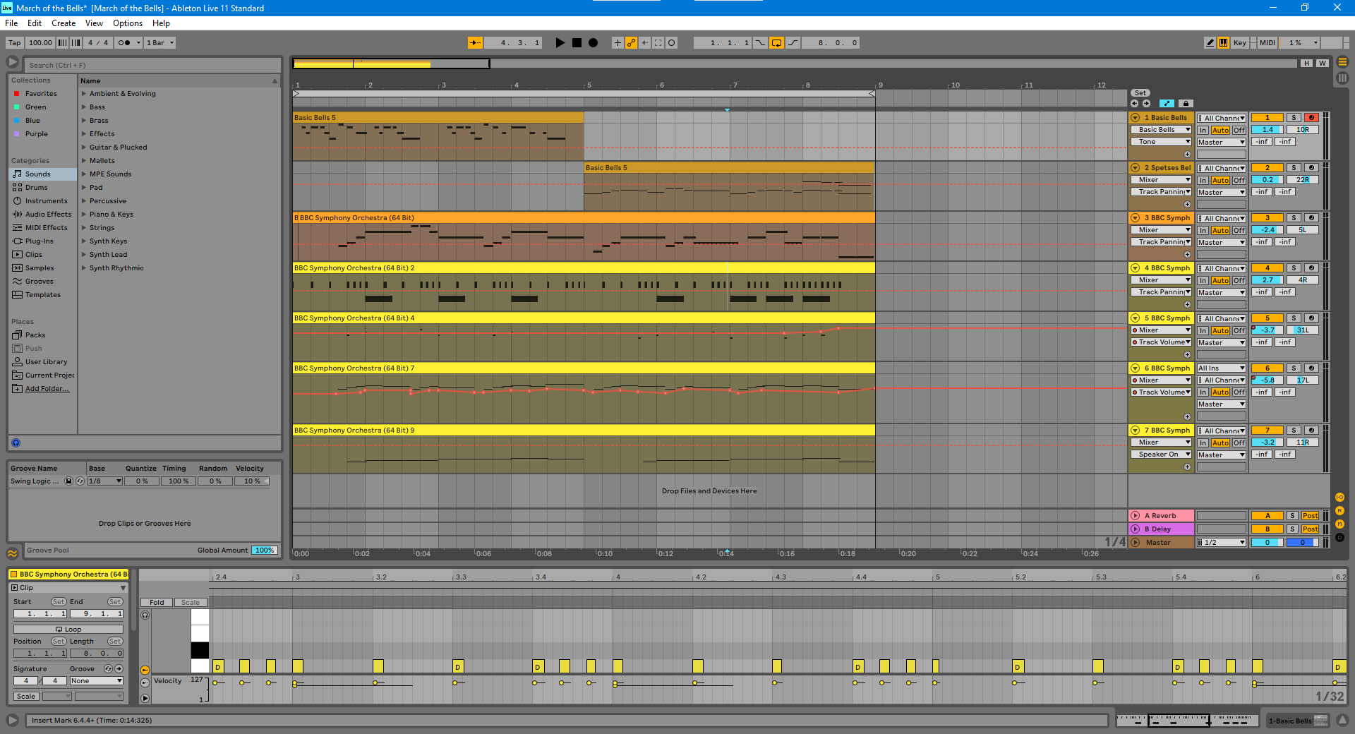1355x734 pixels.
Task: Expand the Piano & Keys folder
Action: pos(84,215)
